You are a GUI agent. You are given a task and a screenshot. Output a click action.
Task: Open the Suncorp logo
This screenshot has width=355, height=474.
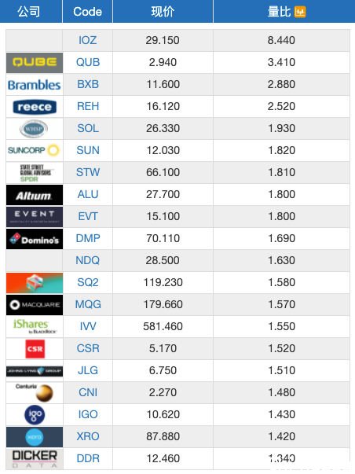[x=34, y=150]
